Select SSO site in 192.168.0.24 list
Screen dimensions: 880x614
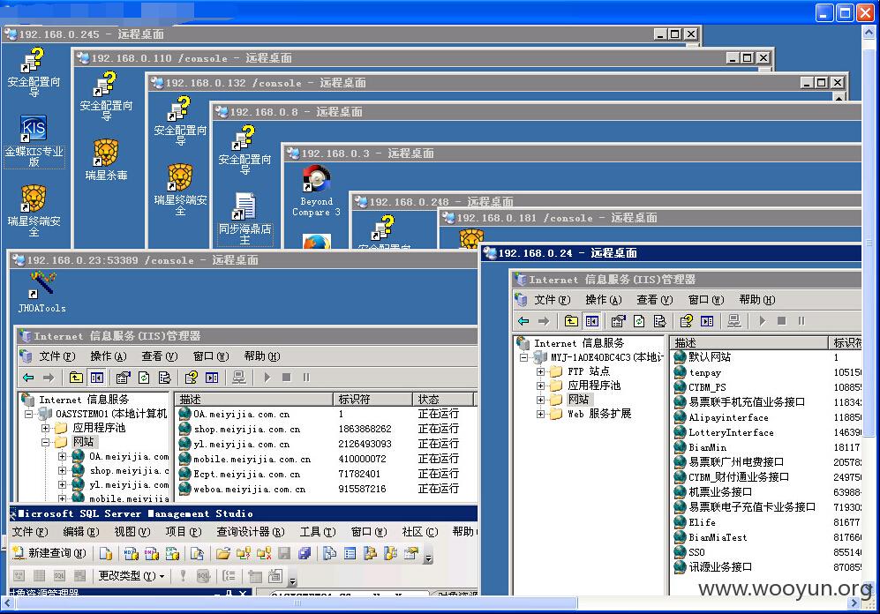pyautogui.click(x=767, y=551)
